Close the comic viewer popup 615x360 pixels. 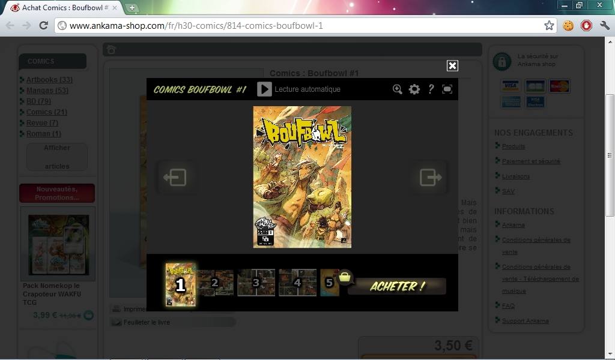pyautogui.click(x=452, y=66)
